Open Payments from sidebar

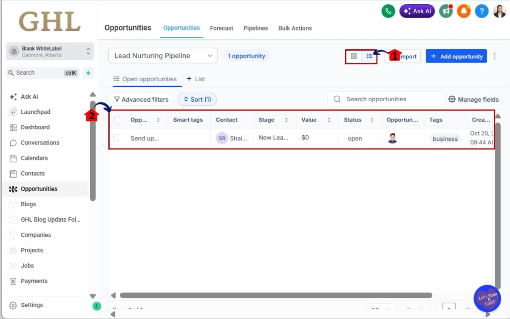pyautogui.click(x=34, y=281)
